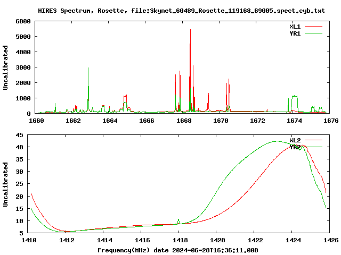The width and height of the screenshot is (341, 255).
Task: Click the 20 y-axis label in bottom plot
Action: pyautogui.click(x=19, y=197)
